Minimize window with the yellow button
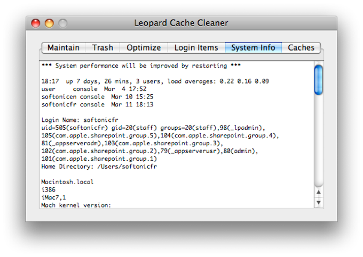This screenshot has width=363, height=257. pos(49,23)
